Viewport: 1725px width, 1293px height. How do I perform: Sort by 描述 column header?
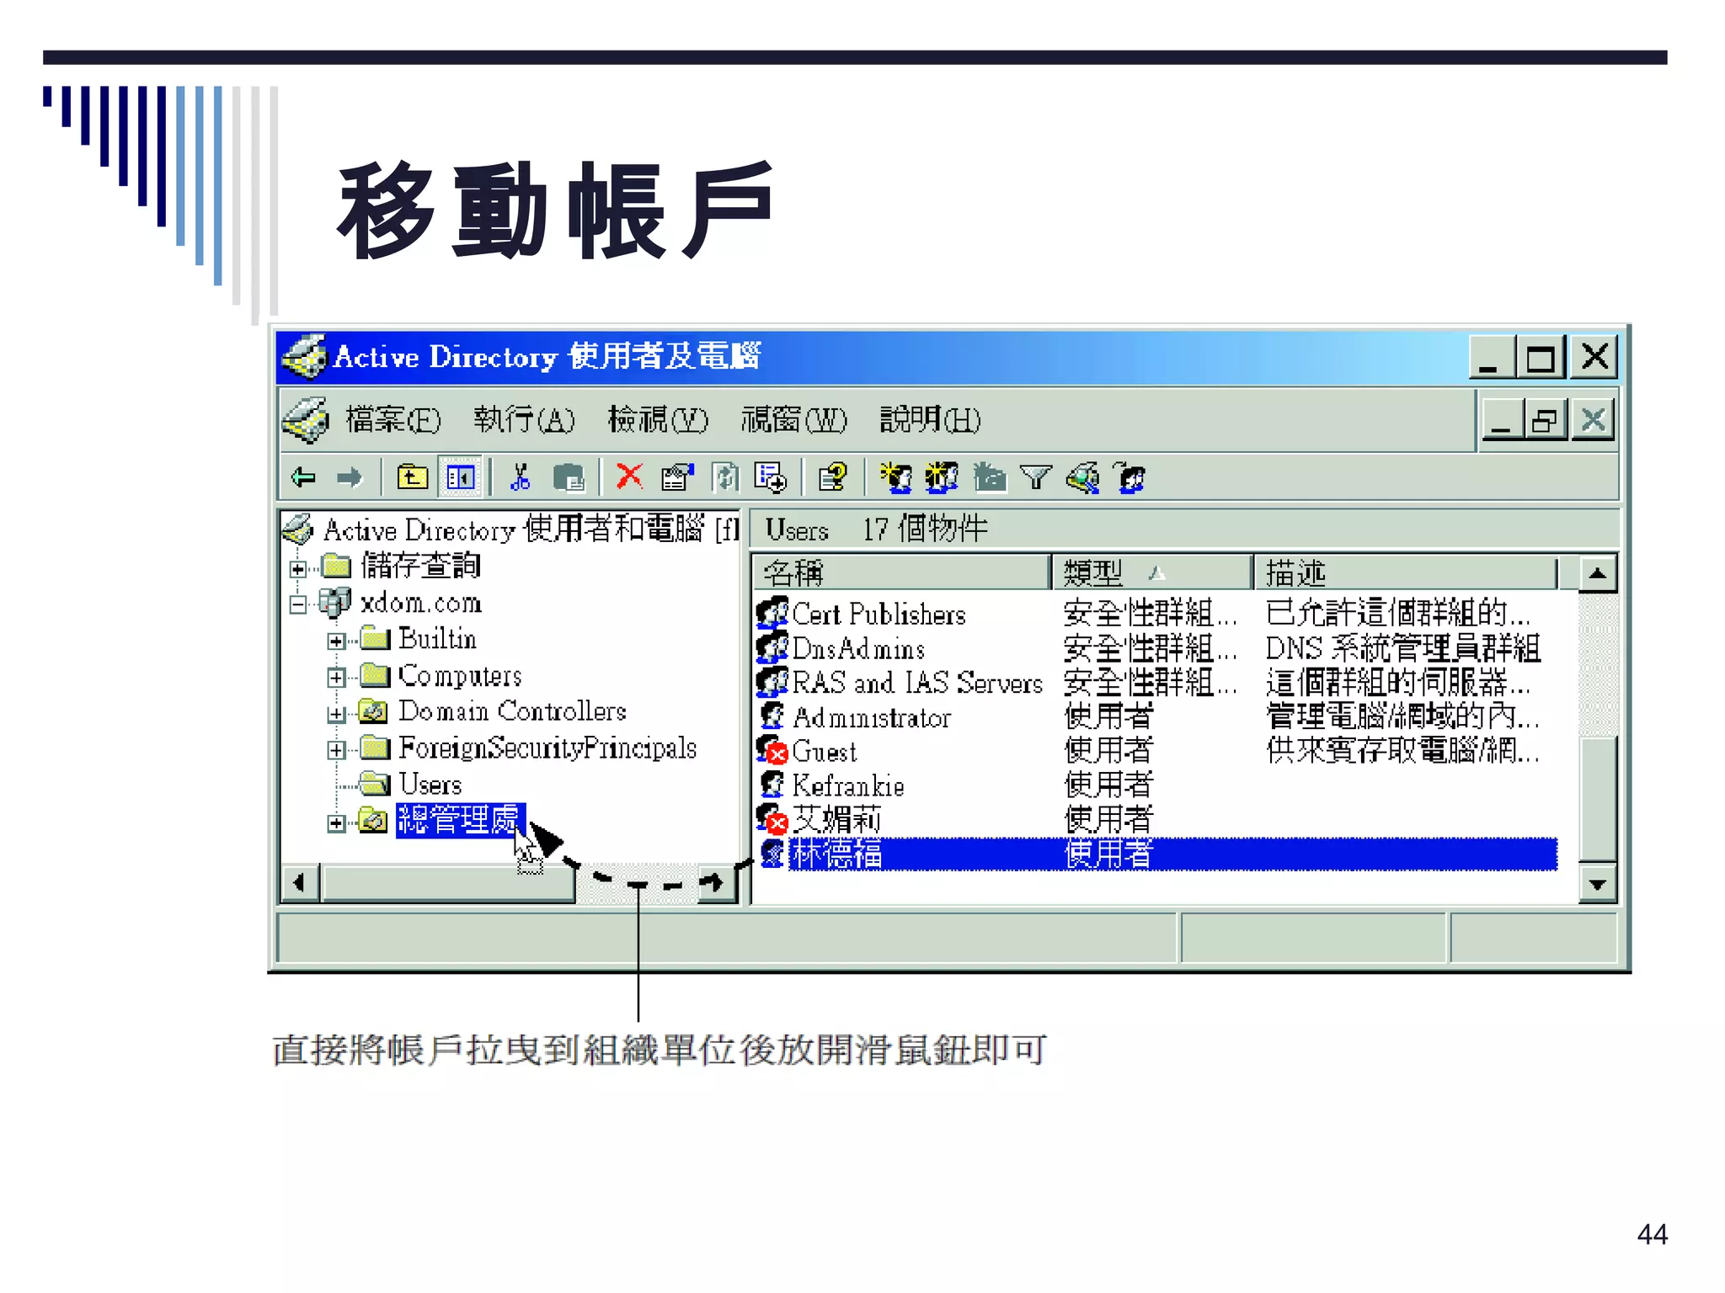[1405, 573]
